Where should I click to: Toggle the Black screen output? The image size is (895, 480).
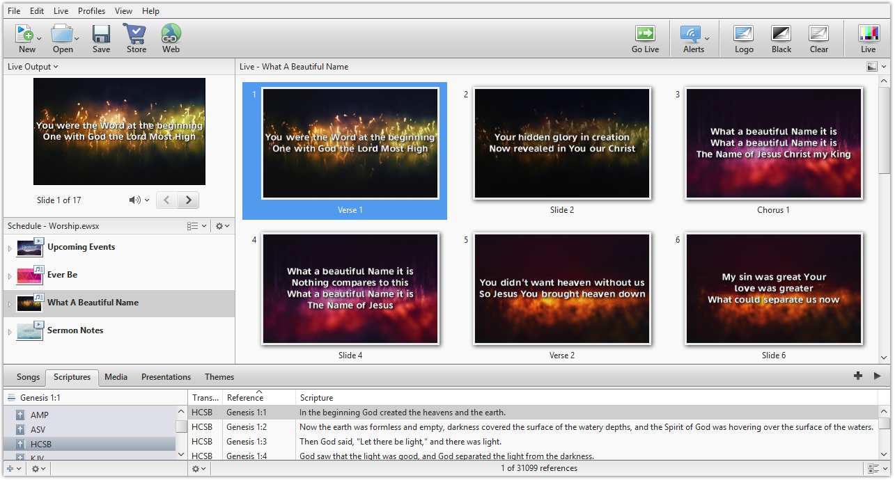coord(781,33)
